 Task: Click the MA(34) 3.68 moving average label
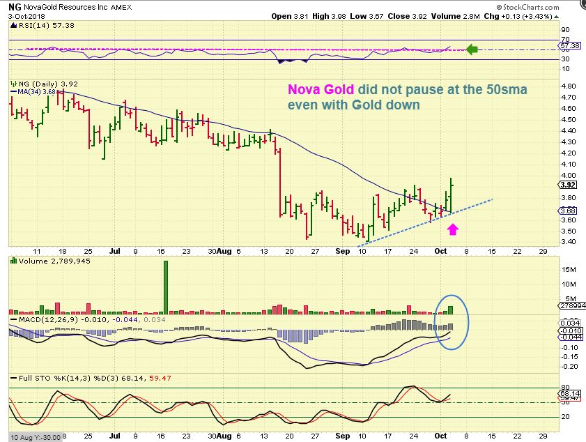(x=37, y=91)
